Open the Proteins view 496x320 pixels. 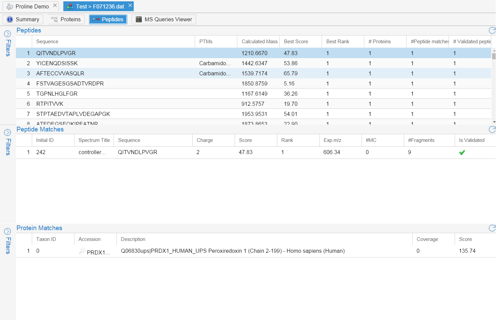66,19
